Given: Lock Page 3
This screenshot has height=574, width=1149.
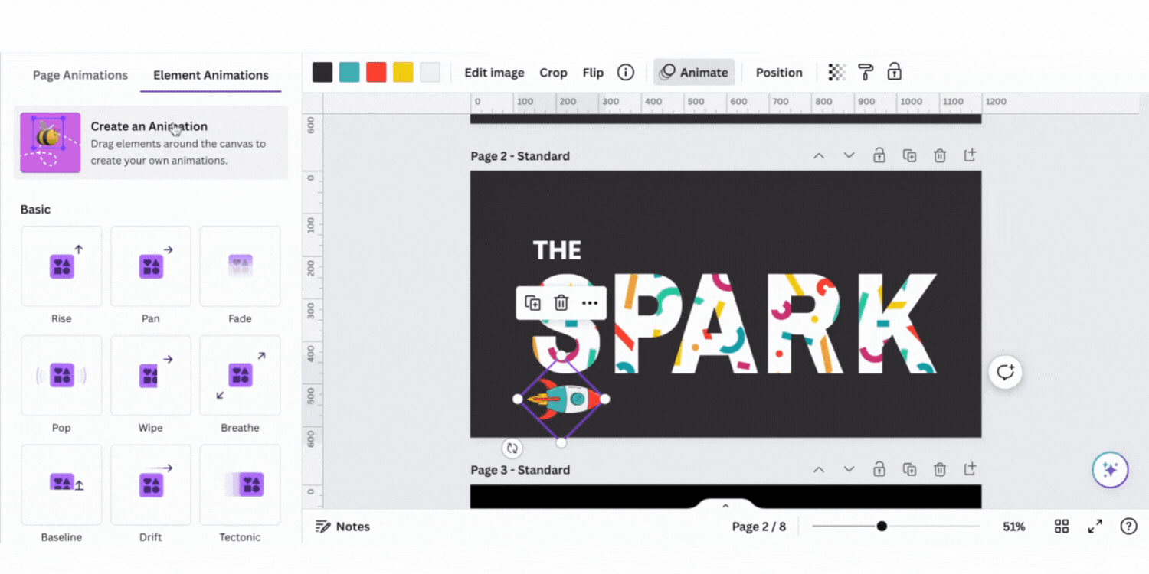Looking at the screenshot, I should pyautogui.click(x=879, y=469).
